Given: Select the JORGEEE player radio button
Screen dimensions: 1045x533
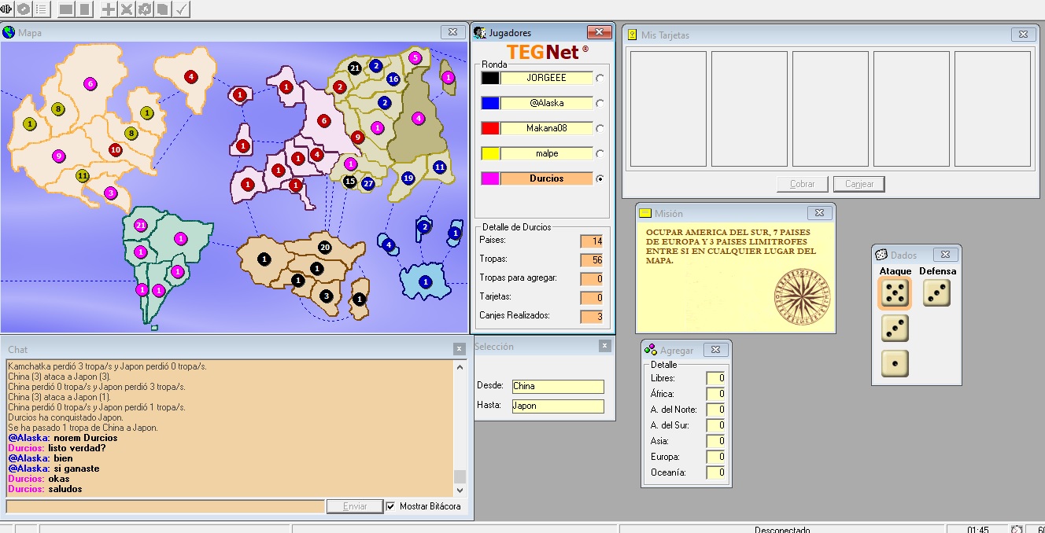Looking at the screenshot, I should tap(600, 78).
